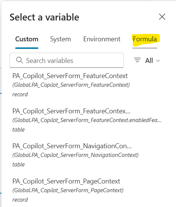The height and width of the screenshot is (207, 176).
Task: Click the filter lines icon
Action: coord(138,60)
